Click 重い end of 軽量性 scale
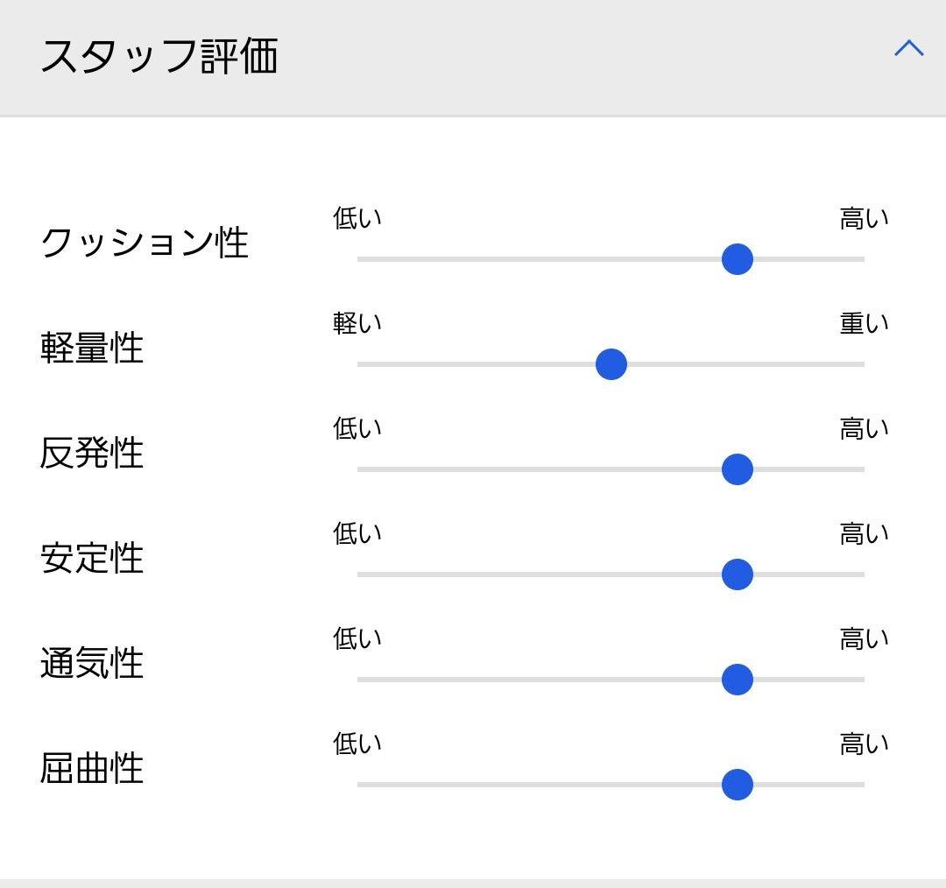 pos(864,323)
